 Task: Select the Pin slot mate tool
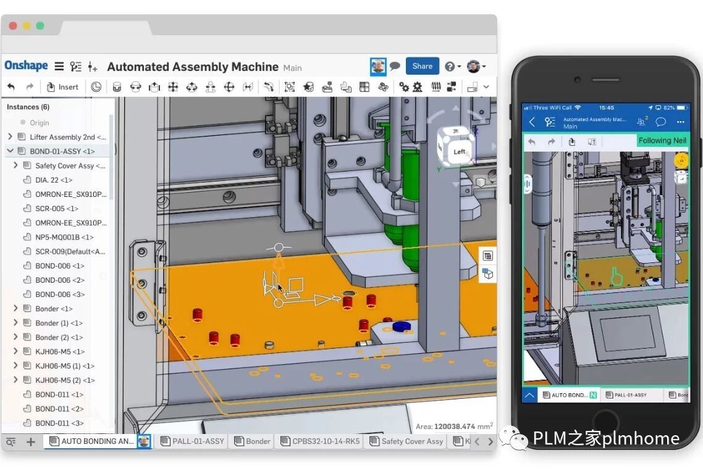210,87
